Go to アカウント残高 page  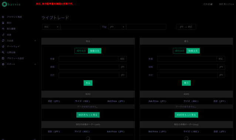(14, 17)
